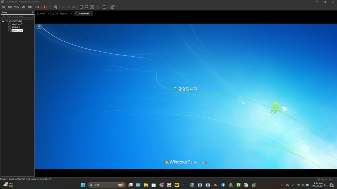Enter full screen mode
This screenshot has width=337, height=189.
click(92, 7)
